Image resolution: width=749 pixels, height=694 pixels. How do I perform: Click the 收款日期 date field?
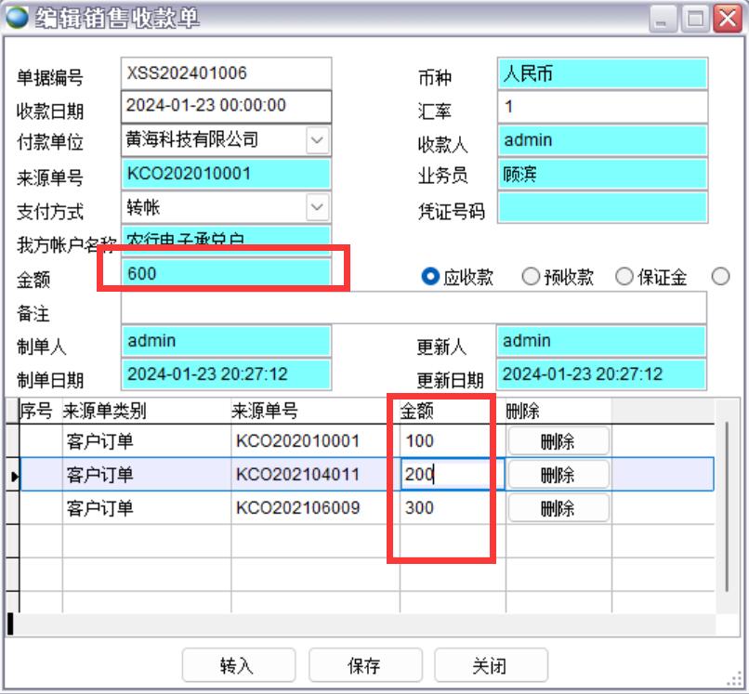(226, 106)
